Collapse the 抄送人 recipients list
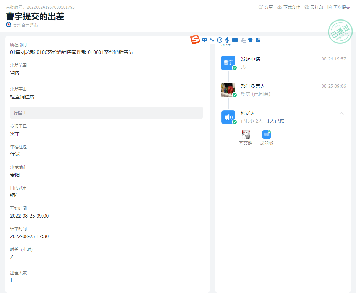 (342, 113)
